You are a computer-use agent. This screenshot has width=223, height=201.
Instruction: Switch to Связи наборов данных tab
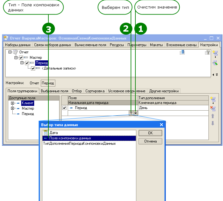(53, 45)
